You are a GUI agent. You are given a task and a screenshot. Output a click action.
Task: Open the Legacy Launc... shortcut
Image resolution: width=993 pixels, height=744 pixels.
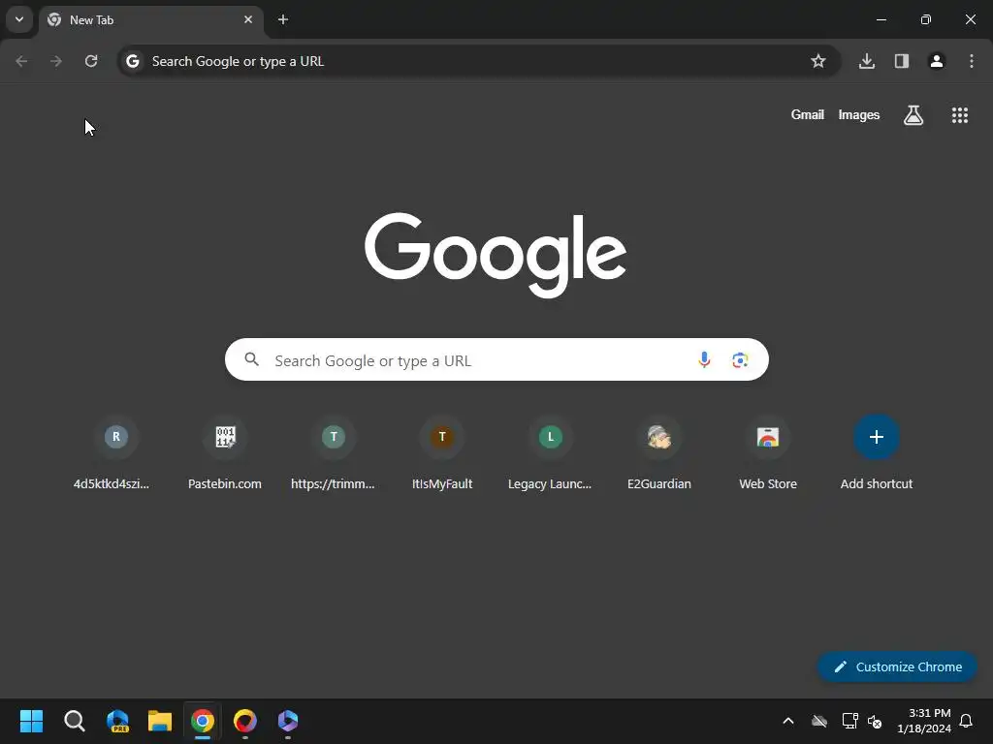551,453
